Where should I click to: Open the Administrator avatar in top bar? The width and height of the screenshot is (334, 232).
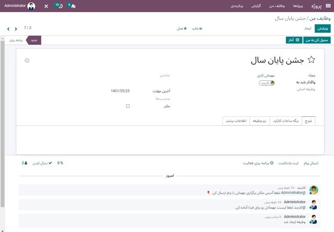coord(31,6)
